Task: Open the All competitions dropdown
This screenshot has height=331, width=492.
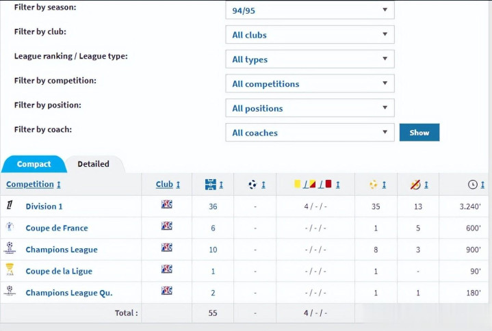Action: pos(309,84)
